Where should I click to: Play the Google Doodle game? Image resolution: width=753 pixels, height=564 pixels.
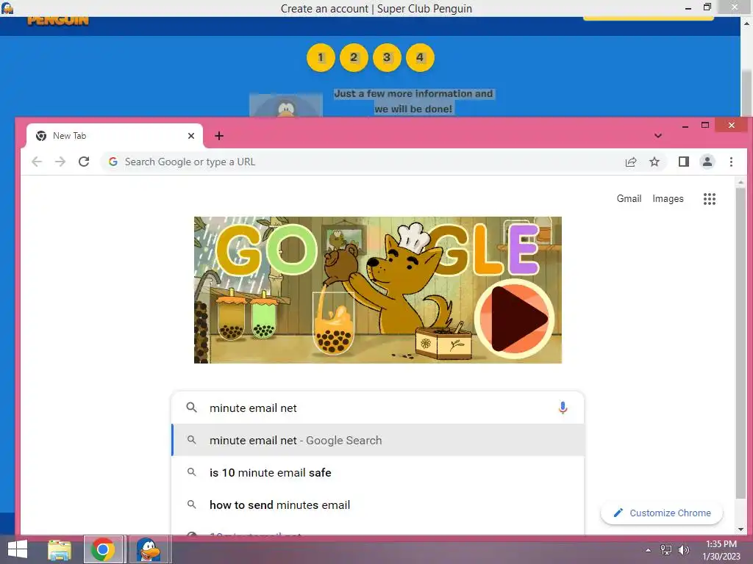pos(514,319)
